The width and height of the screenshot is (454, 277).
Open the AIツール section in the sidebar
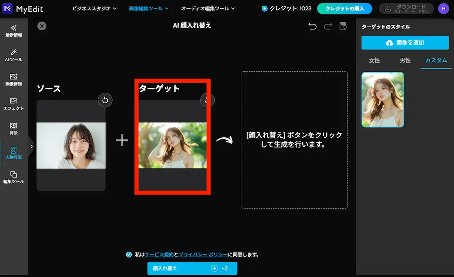click(x=13, y=55)
